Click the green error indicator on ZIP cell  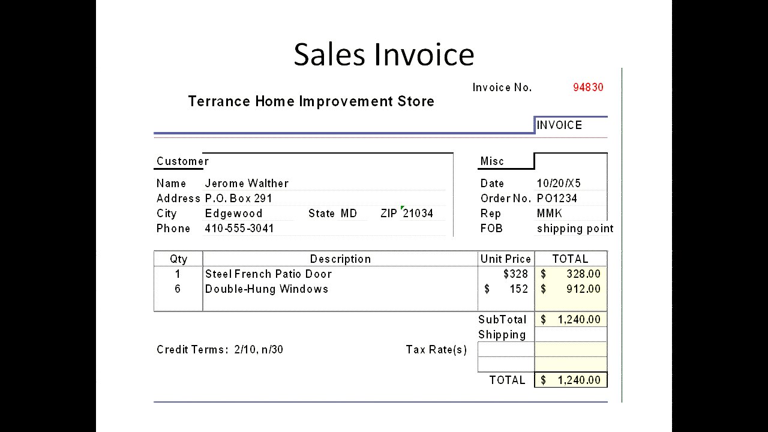(x=403, y=208)
